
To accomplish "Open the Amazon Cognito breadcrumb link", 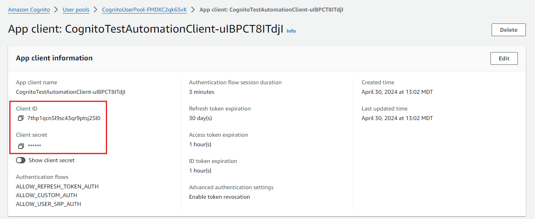I will pyautogui.click(x=29, y=10).
